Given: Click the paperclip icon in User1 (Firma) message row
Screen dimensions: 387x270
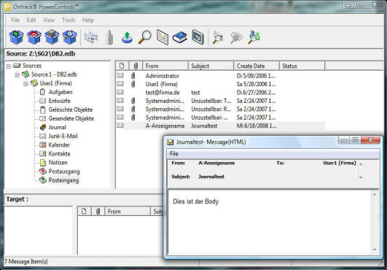Looking at the screenshot, I should pyautogui.click(x=133, y=84).
